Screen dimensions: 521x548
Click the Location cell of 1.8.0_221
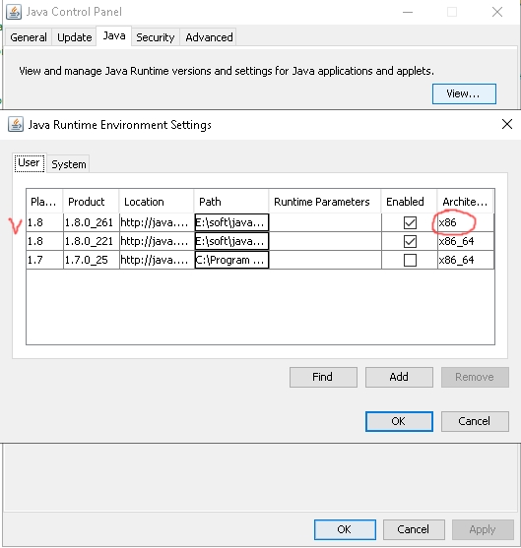pos(157,241)
